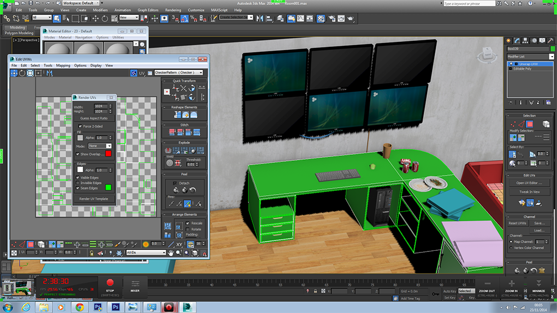Open the Modifier List dropdown
Viewport: 557px width, 313px height.
(x=530, y=57)
